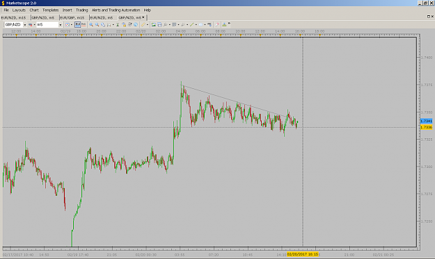Click the icon left of the eraser
Screen dimensions: 435x259
pyautogui.click(x=209, y=24)
